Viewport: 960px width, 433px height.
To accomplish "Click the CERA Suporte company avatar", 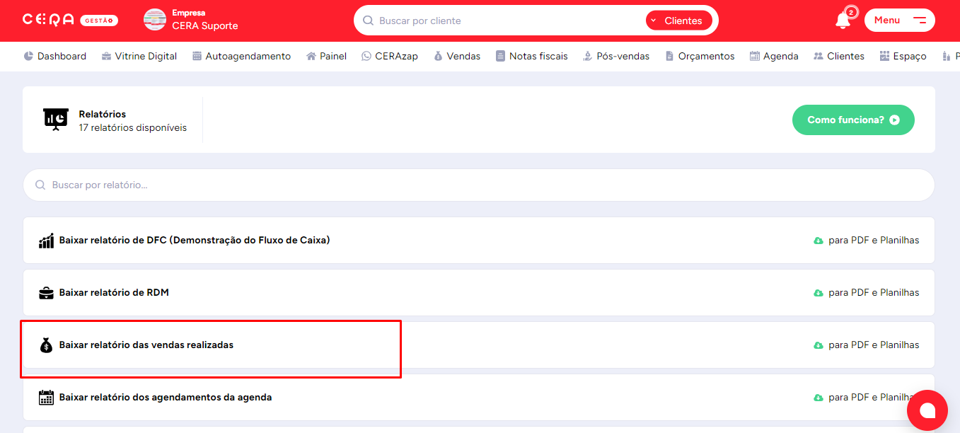I will [155, 20].
